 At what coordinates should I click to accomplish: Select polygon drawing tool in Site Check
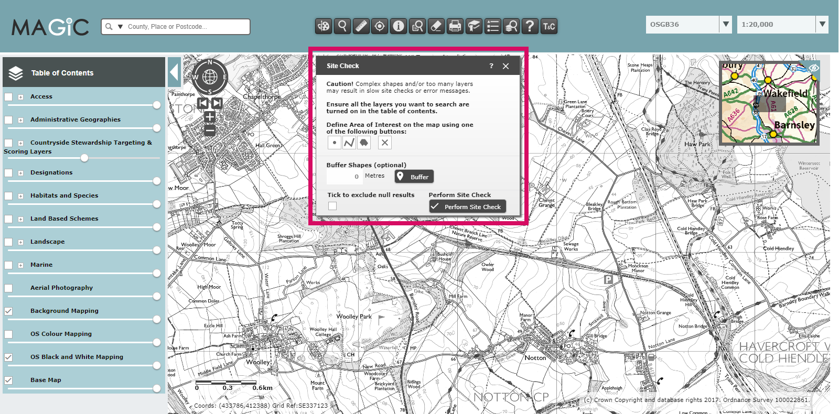point(364,143)
